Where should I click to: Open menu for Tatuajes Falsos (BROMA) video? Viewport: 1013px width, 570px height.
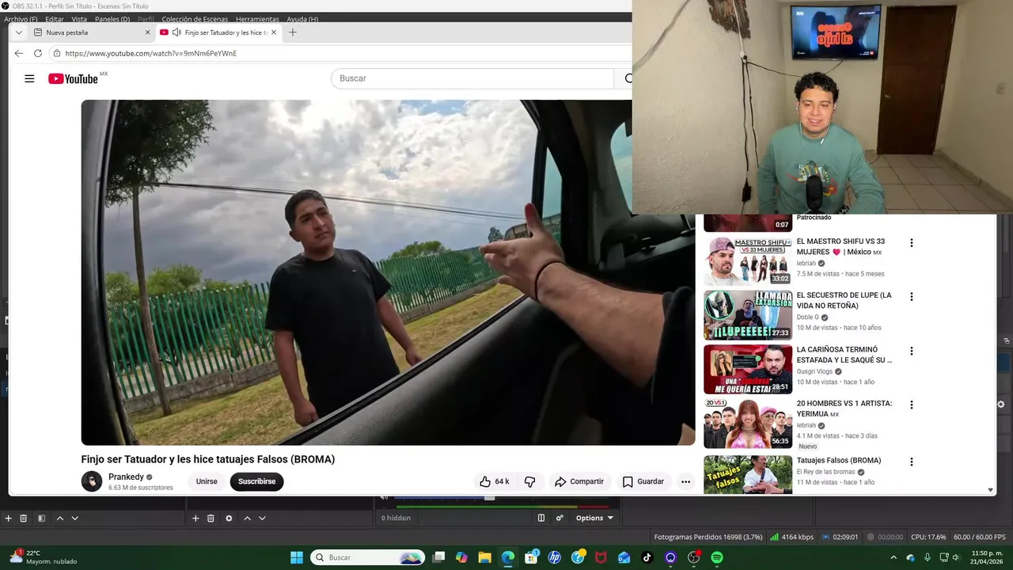point(911,462)
